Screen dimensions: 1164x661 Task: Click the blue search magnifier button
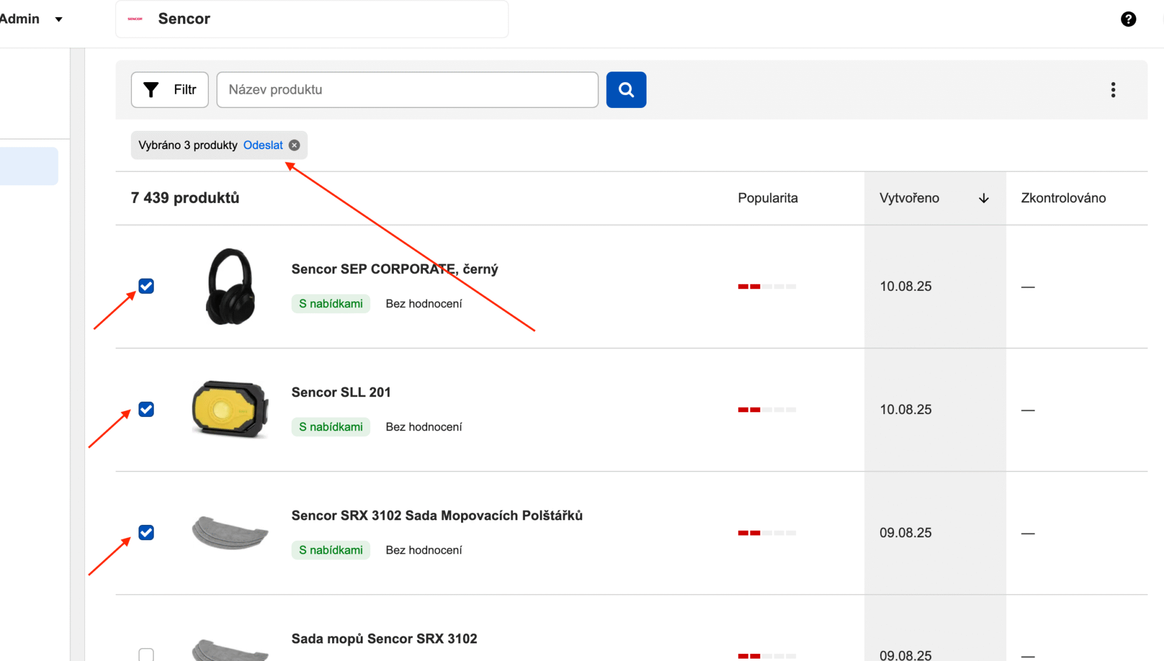(x=625, y=90)
